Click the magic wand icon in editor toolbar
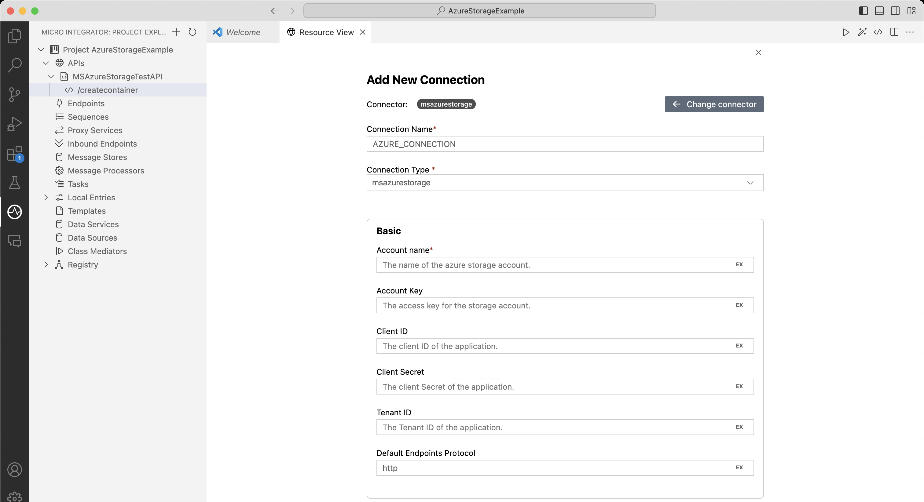 point(862,32)
